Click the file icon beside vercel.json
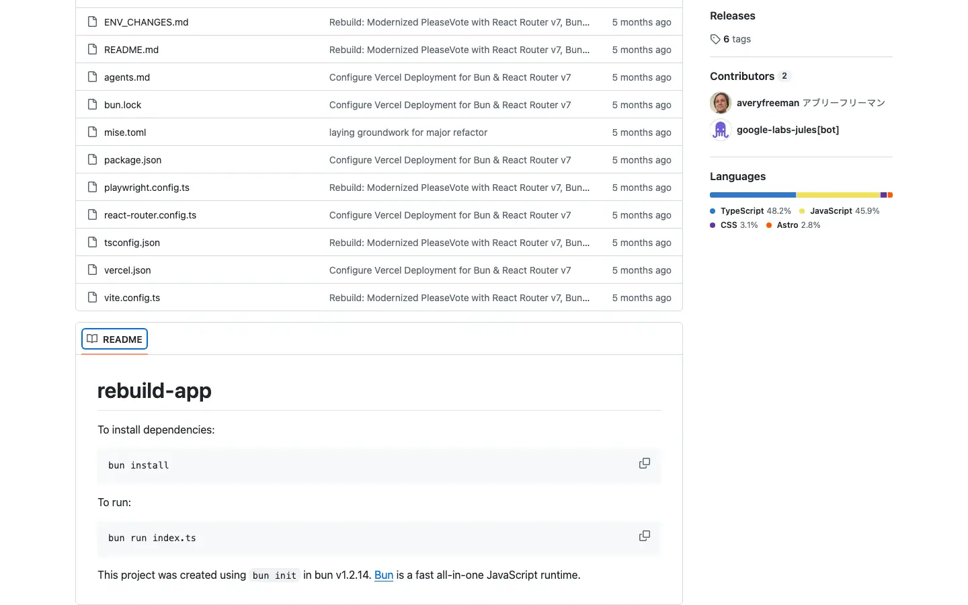Screen dimensions: 968x605 click(93, 270)
